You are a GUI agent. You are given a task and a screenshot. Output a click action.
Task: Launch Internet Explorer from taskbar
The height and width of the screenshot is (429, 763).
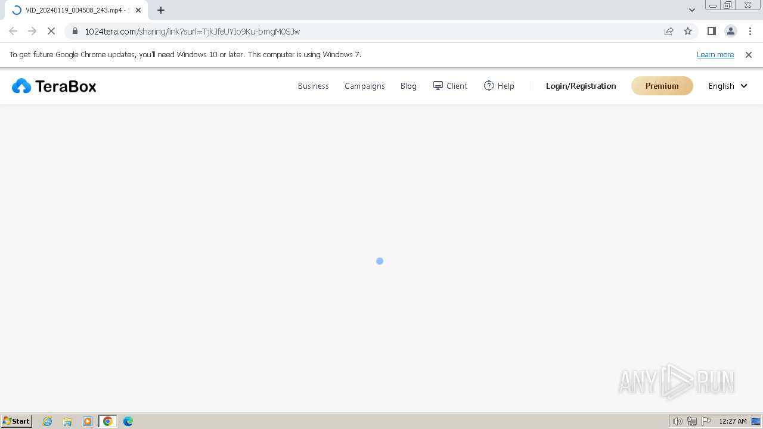(x=48, y=421)
